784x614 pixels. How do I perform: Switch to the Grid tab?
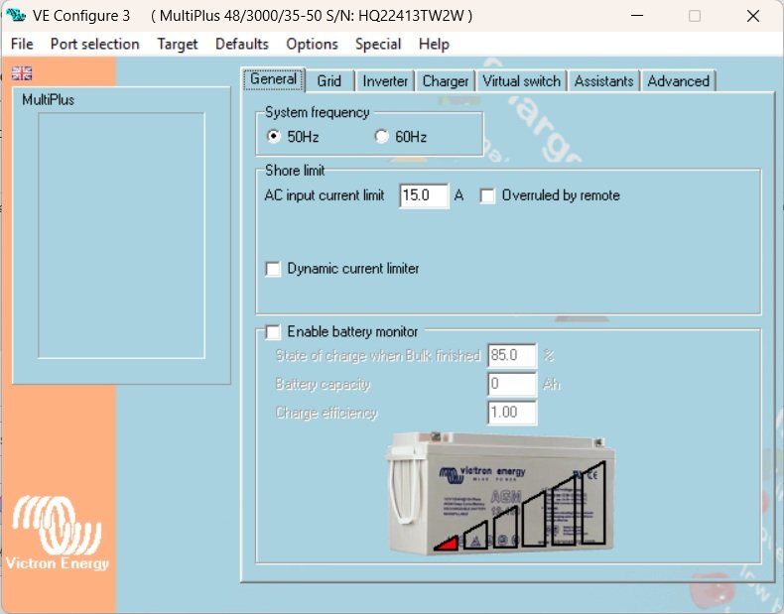tap(329, 81)
